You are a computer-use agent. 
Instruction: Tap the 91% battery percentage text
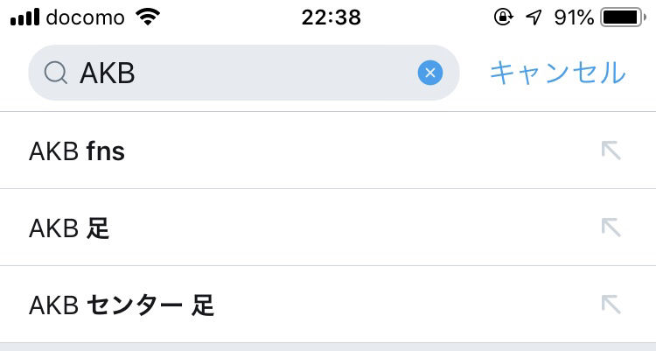[x=574, y=18]
